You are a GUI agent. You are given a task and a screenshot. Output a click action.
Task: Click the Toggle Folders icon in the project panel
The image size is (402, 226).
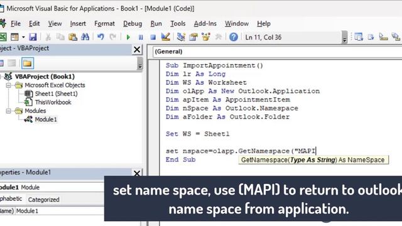pyautogui.click(x=28, y=63)
